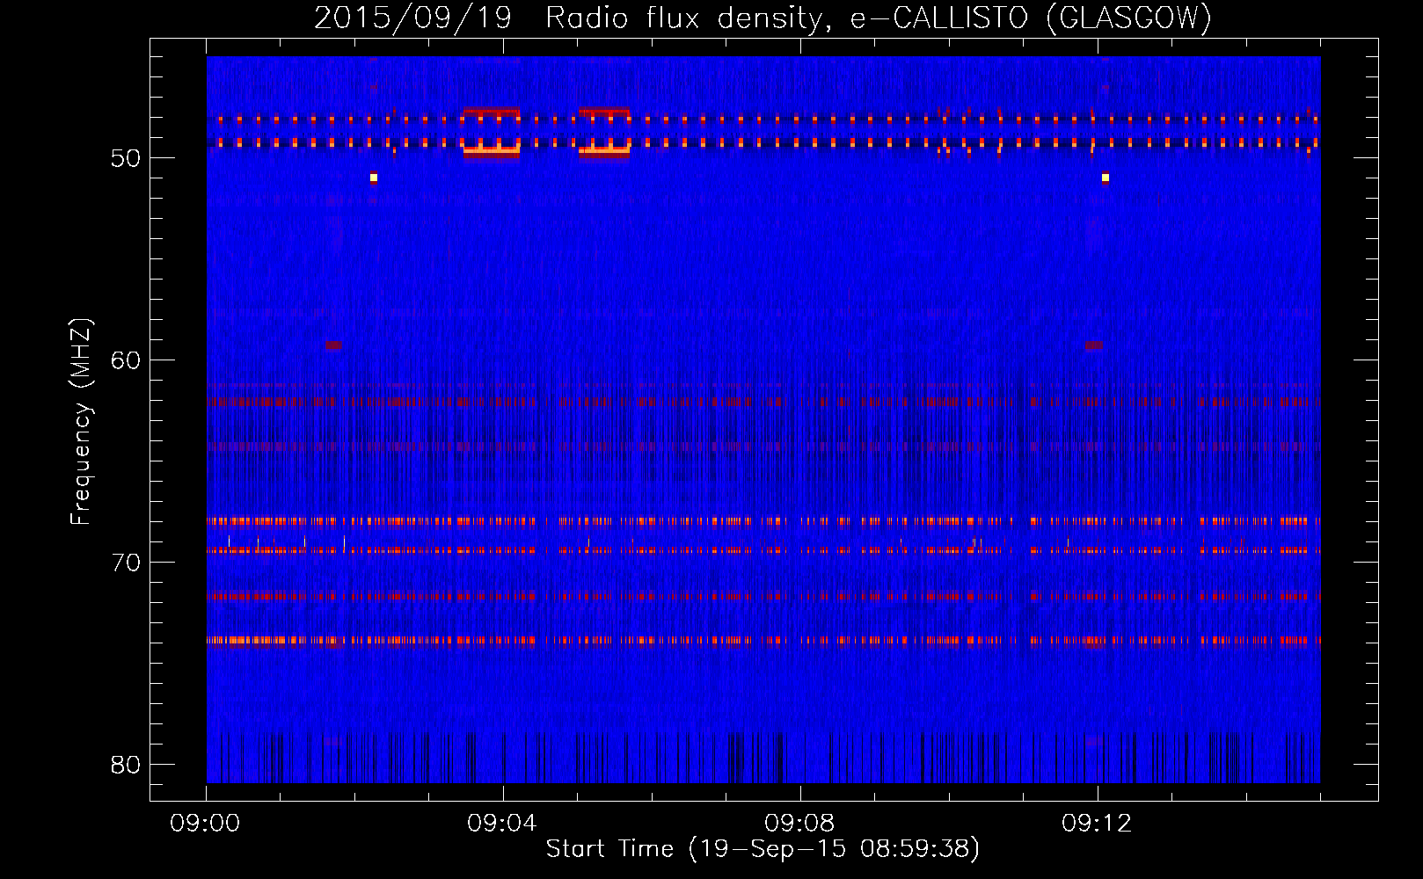Click the Start Time axis label
The image size is (1423, 879).
[x=763, y=849]
